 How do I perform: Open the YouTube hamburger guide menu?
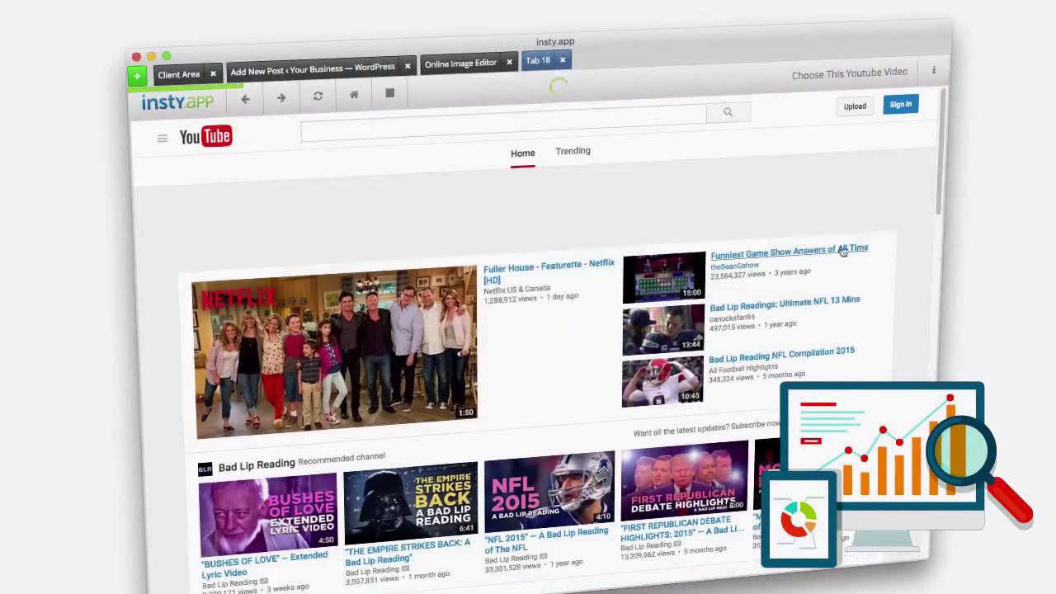tap(163, 138)
